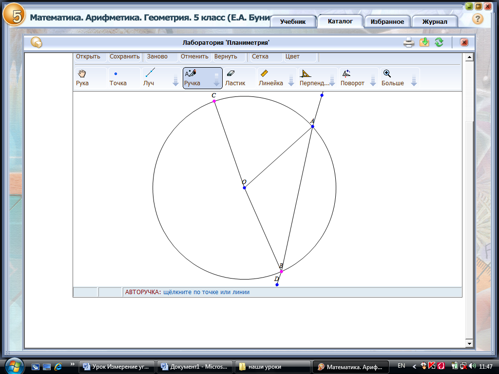The width and height of the screenshot is (499, 374).
Task: Click the unlabeled blue point above A
Action: (322, 95)
